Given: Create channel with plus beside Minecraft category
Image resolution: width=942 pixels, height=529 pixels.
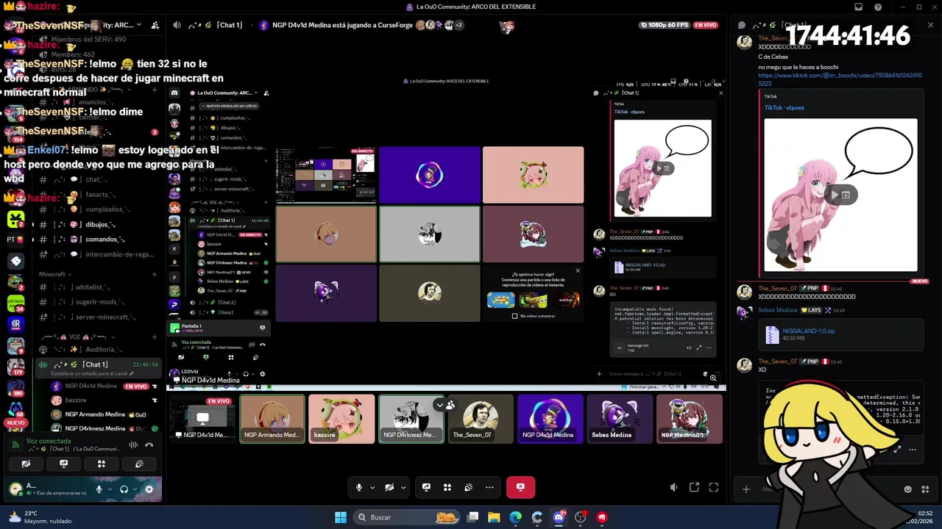Looking at the screenshot, I should pos(154,274).
